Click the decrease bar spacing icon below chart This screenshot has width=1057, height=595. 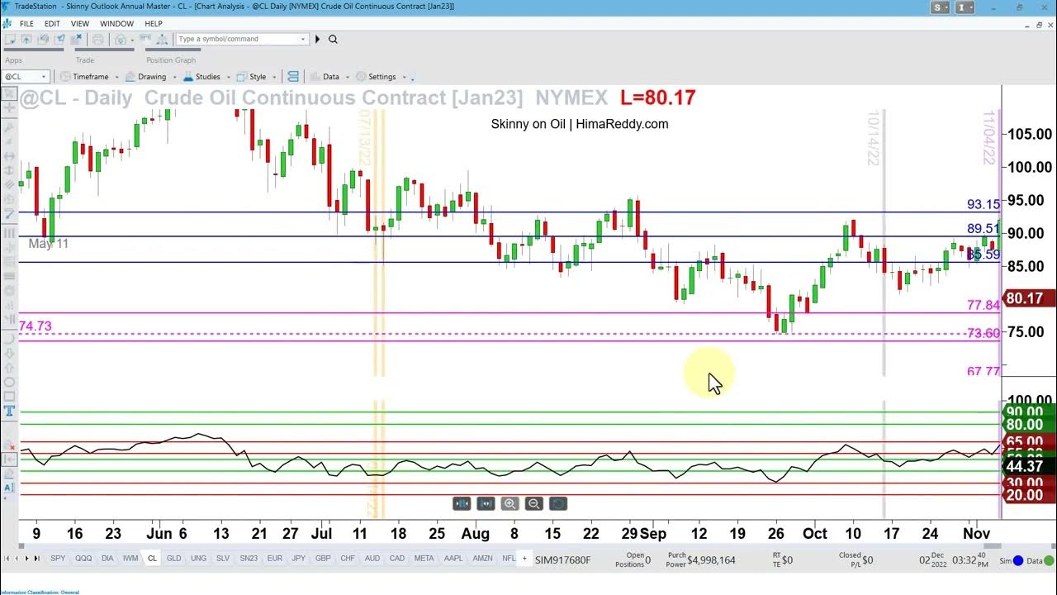(462, 503)
